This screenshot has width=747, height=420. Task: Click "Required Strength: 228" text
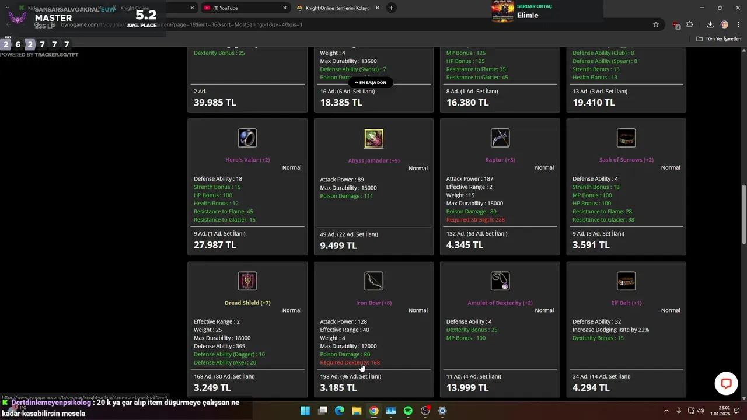[476, 220]
